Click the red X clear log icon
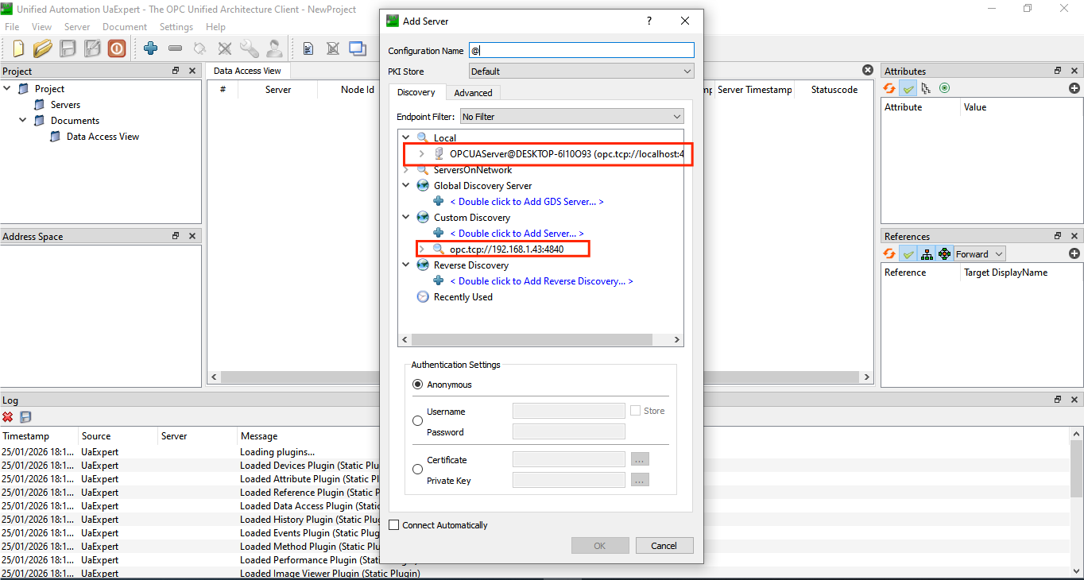The height and width of the screenshot is (580, 1084). point(8,417)
